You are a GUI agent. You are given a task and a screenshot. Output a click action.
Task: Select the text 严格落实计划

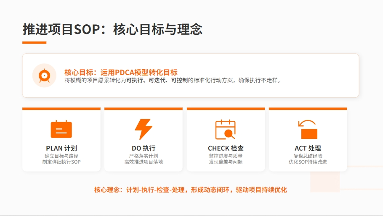[x=144, y=156]
